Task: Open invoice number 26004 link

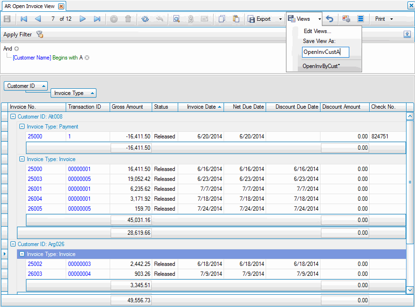Action: click(x=35, y=199)
